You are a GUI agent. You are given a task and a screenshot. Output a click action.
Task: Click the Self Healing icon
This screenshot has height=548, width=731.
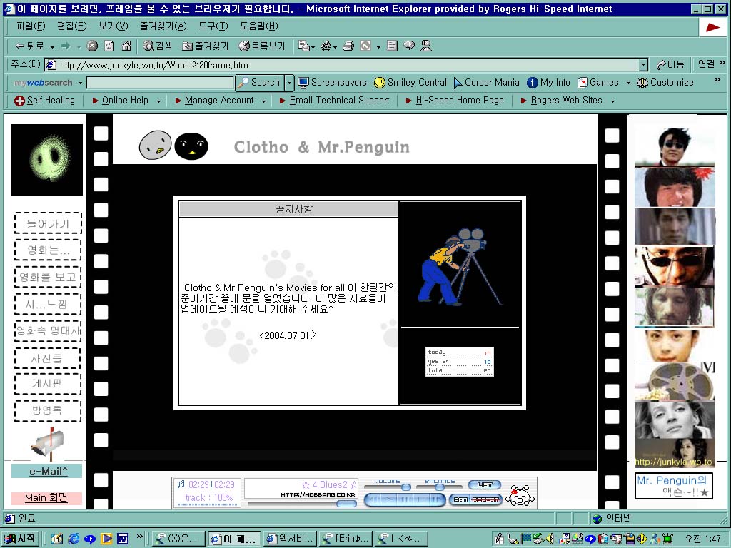pos(20,101)
